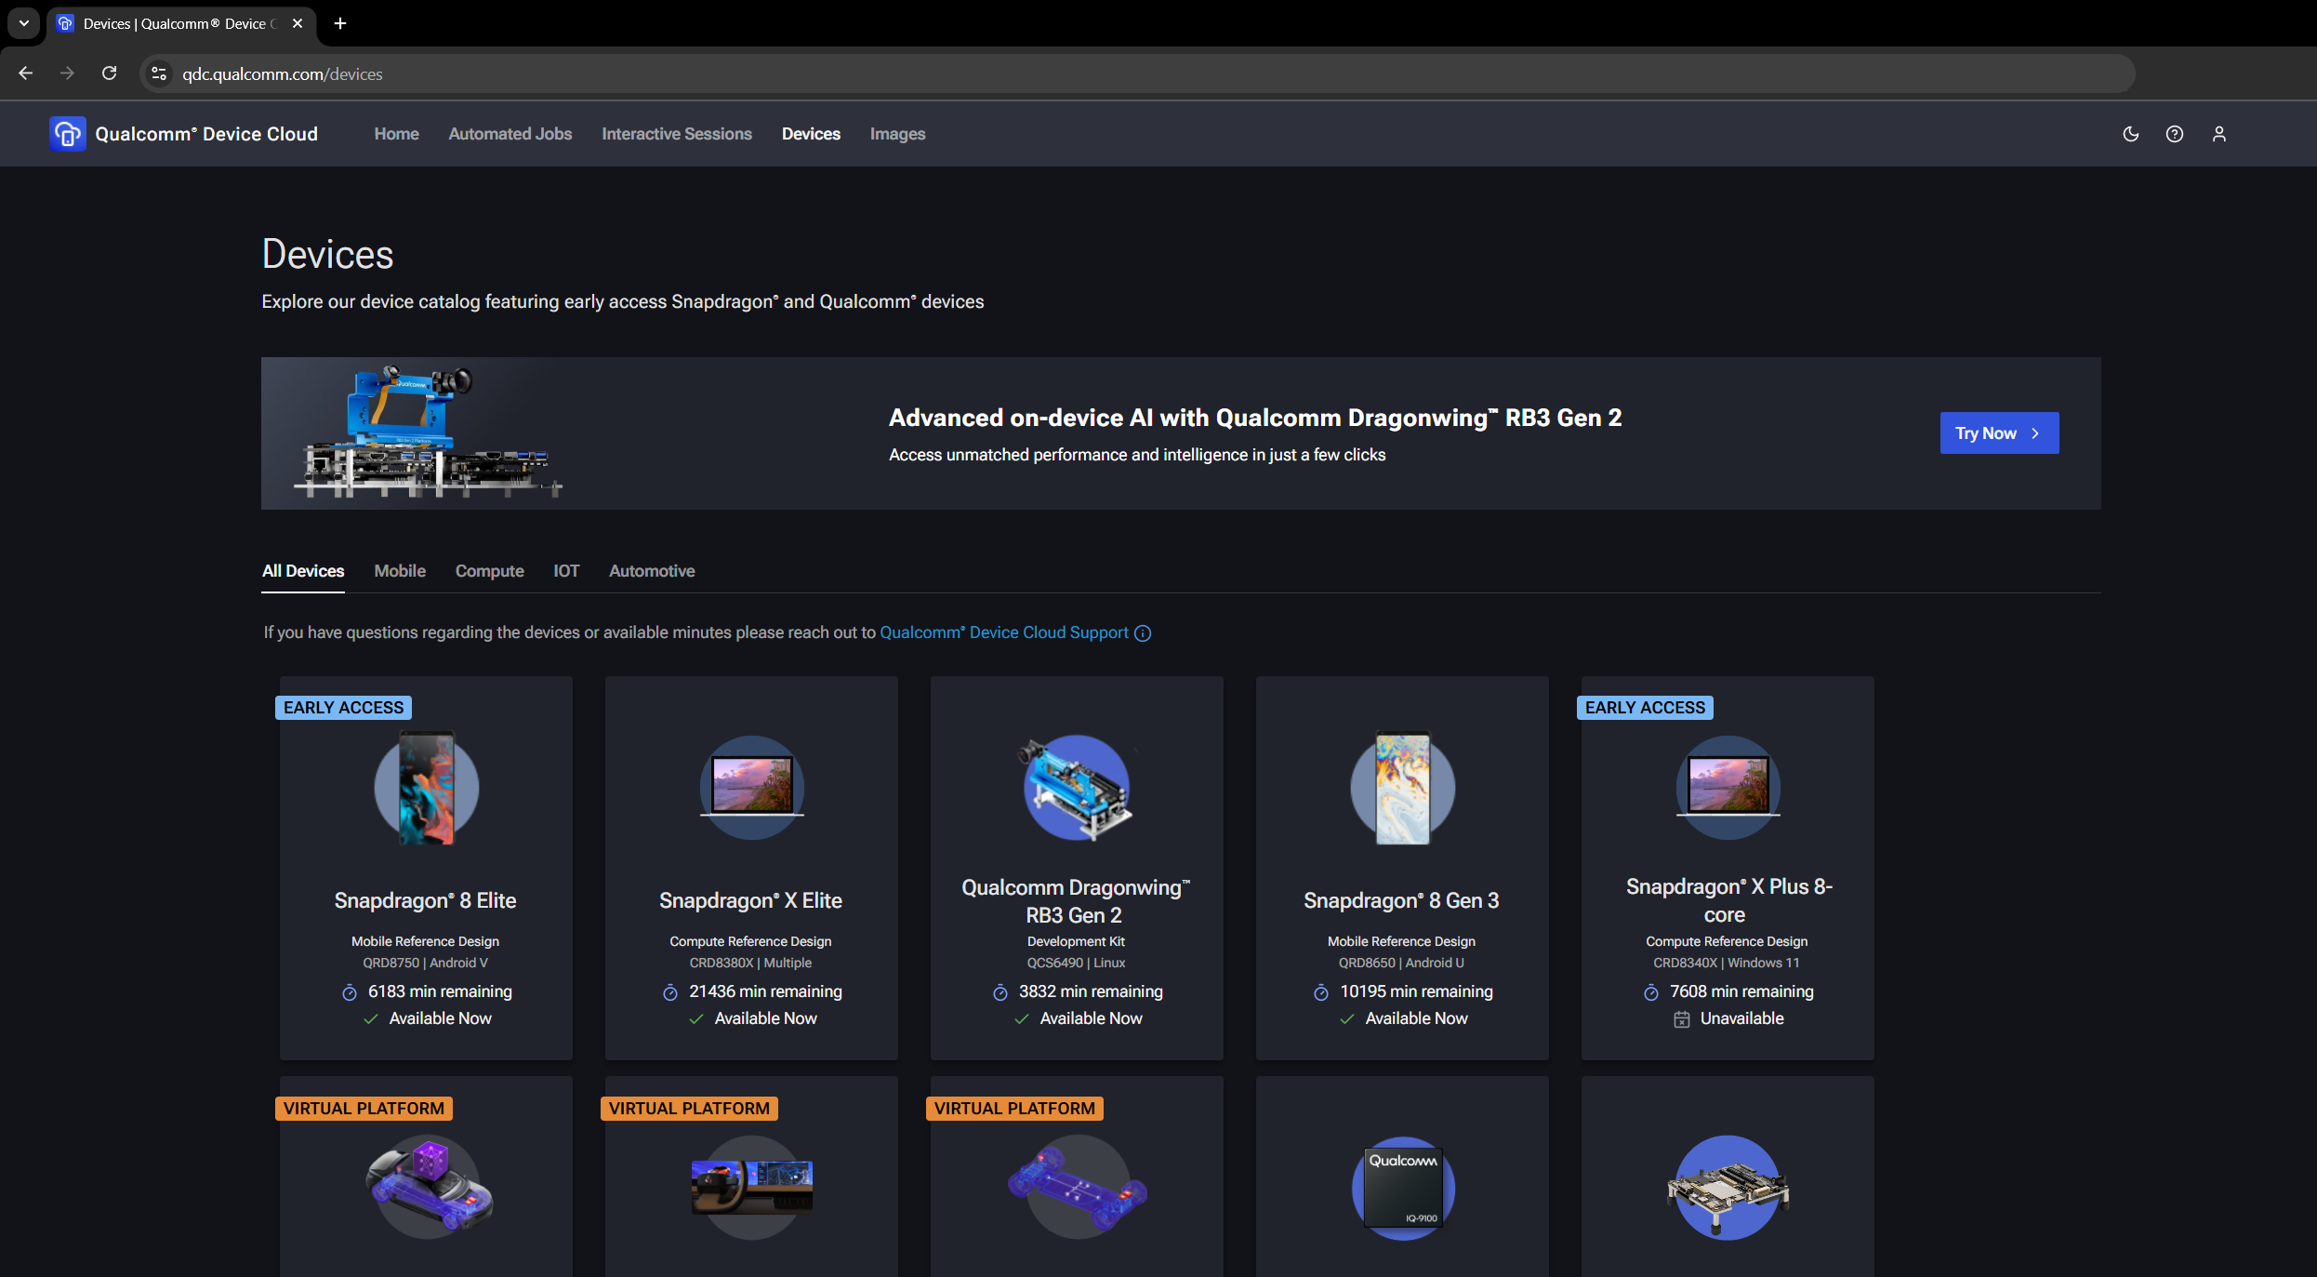Image resolution: width=2317 pixels, height=1277 pixels.
Task: Click the 'QRD8650 | Android U' text
Action: (1401, 963)
